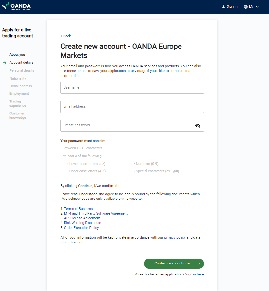Click the Sign in here link
This screenshot has width=269, height=291.
[x=194, y=274]
